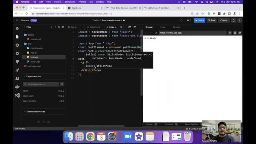Open the Explorer file sidebar icon
This screenshot has width=256, height=144.
[17, 37]
